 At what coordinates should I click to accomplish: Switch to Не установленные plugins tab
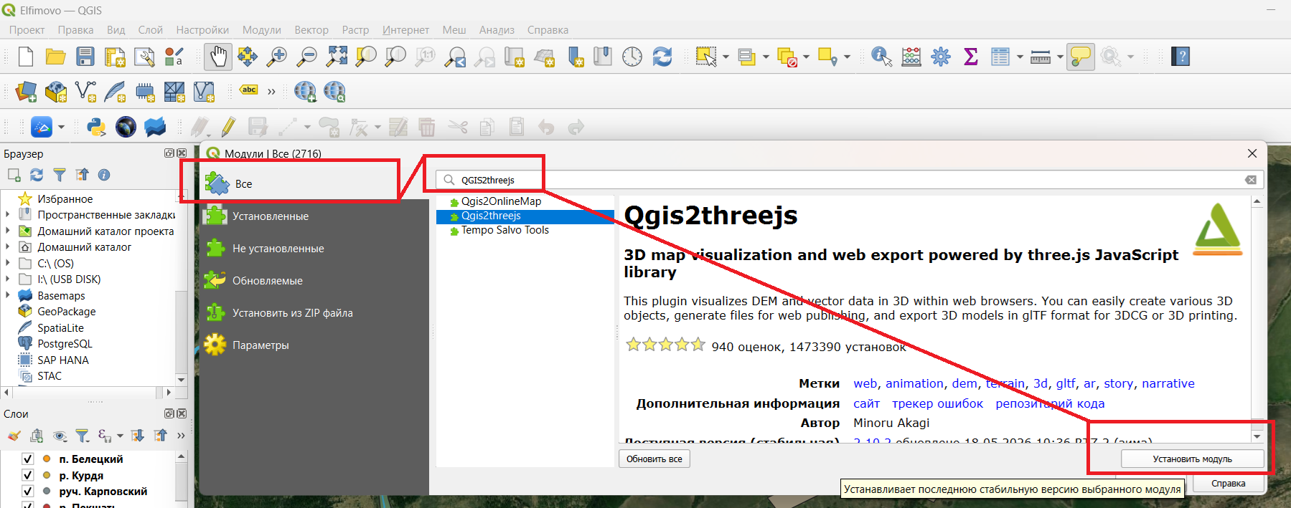coord(314,248)
